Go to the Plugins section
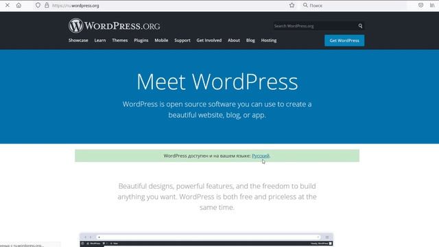 (141, 40)
